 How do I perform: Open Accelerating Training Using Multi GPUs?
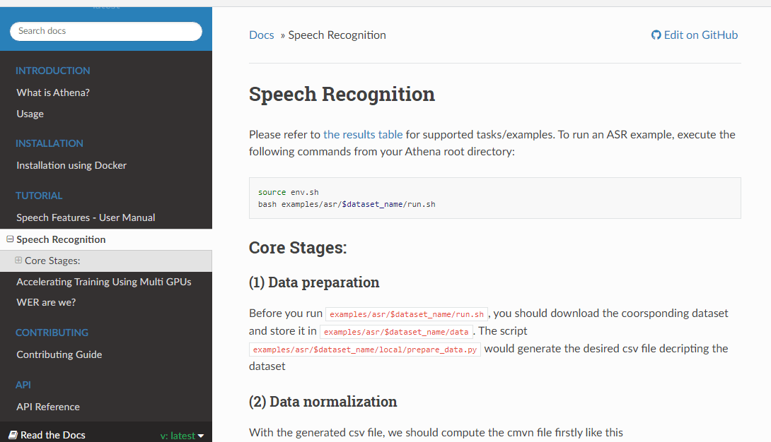coord(104,282)
